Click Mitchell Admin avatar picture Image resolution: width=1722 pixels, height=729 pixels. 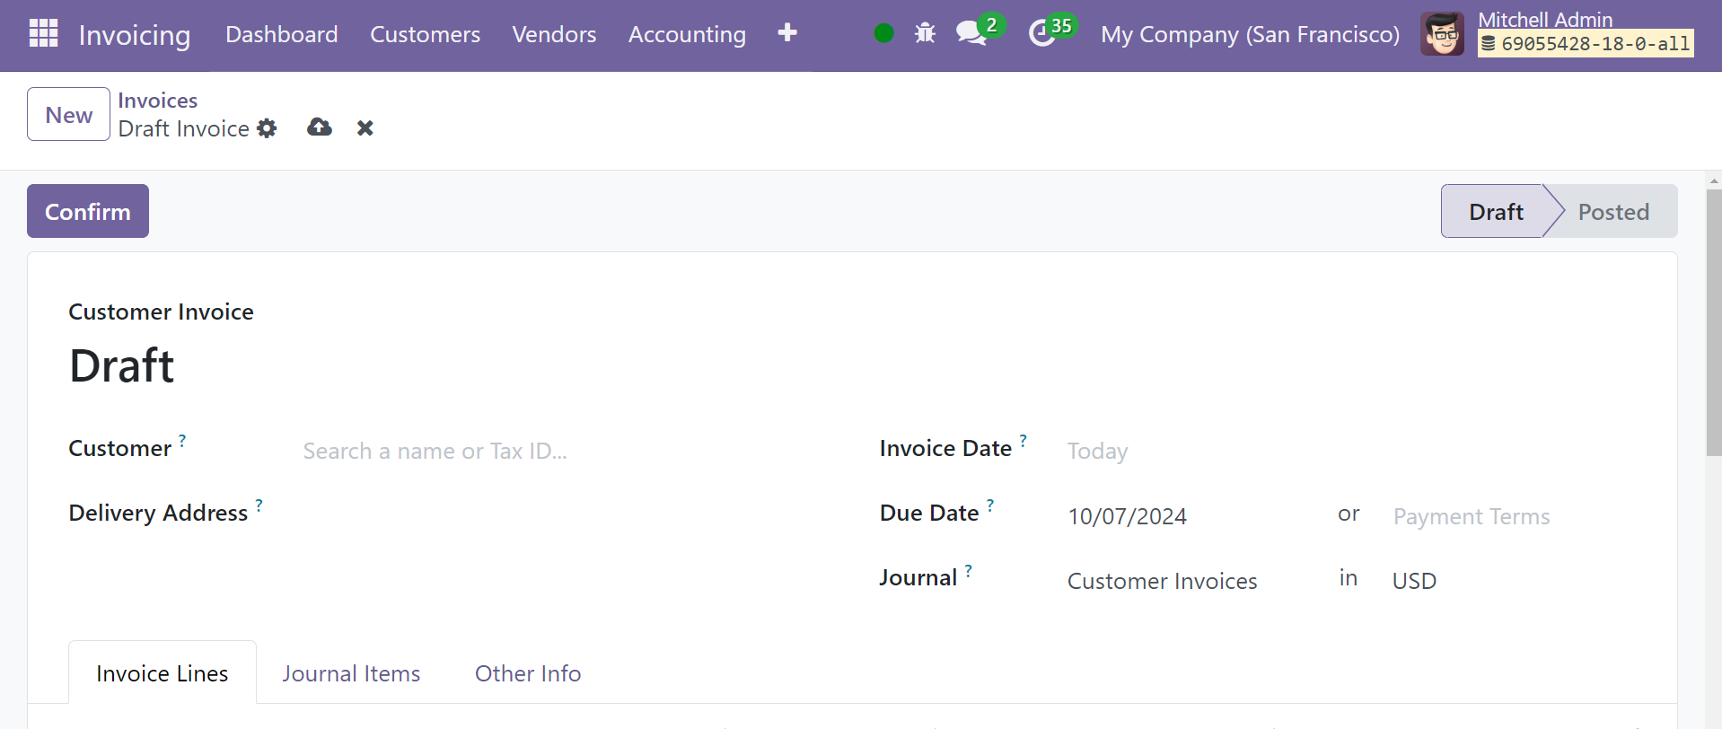click(1442, 34)
